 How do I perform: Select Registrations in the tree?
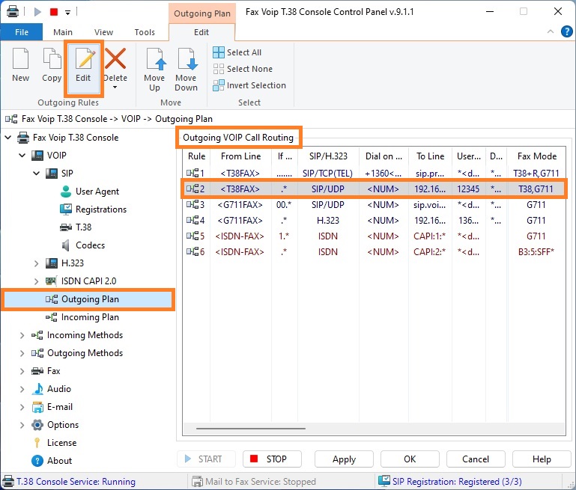click(101, 209)
